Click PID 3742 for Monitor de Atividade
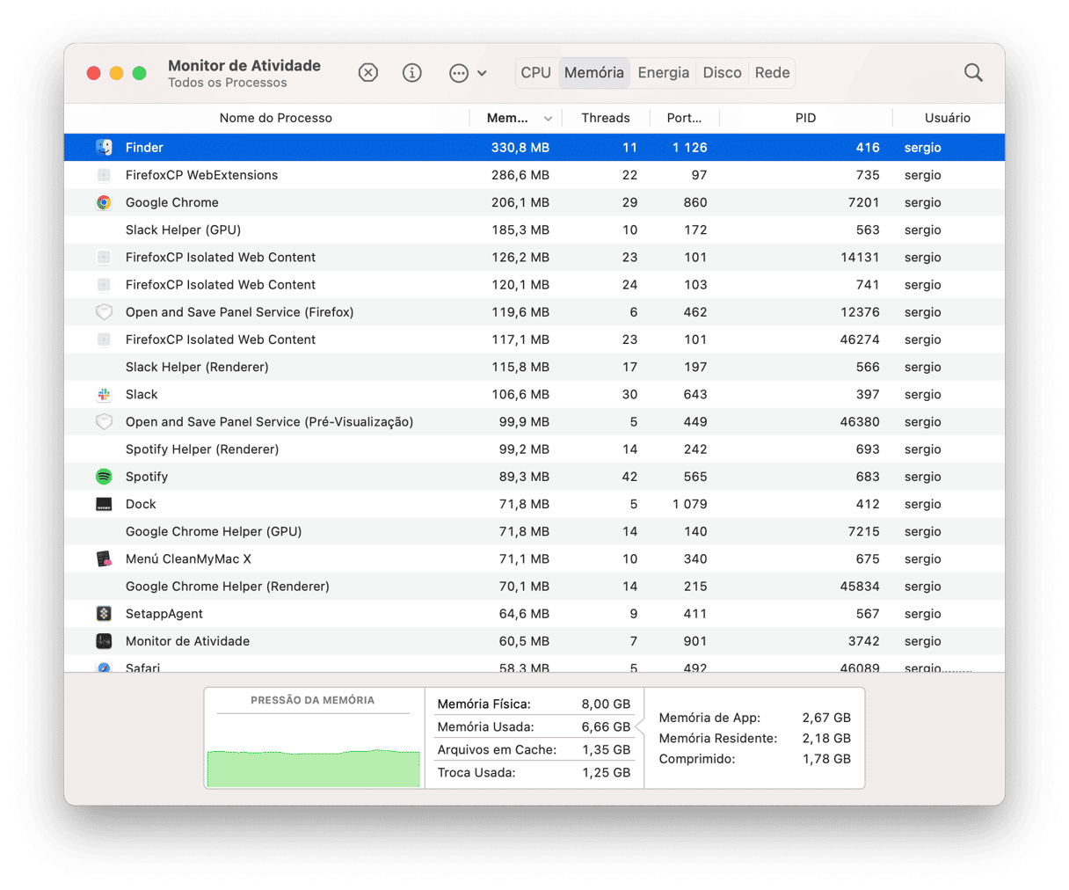Image resolution: width=1069 pixels, height=890 pixels. 863,641
